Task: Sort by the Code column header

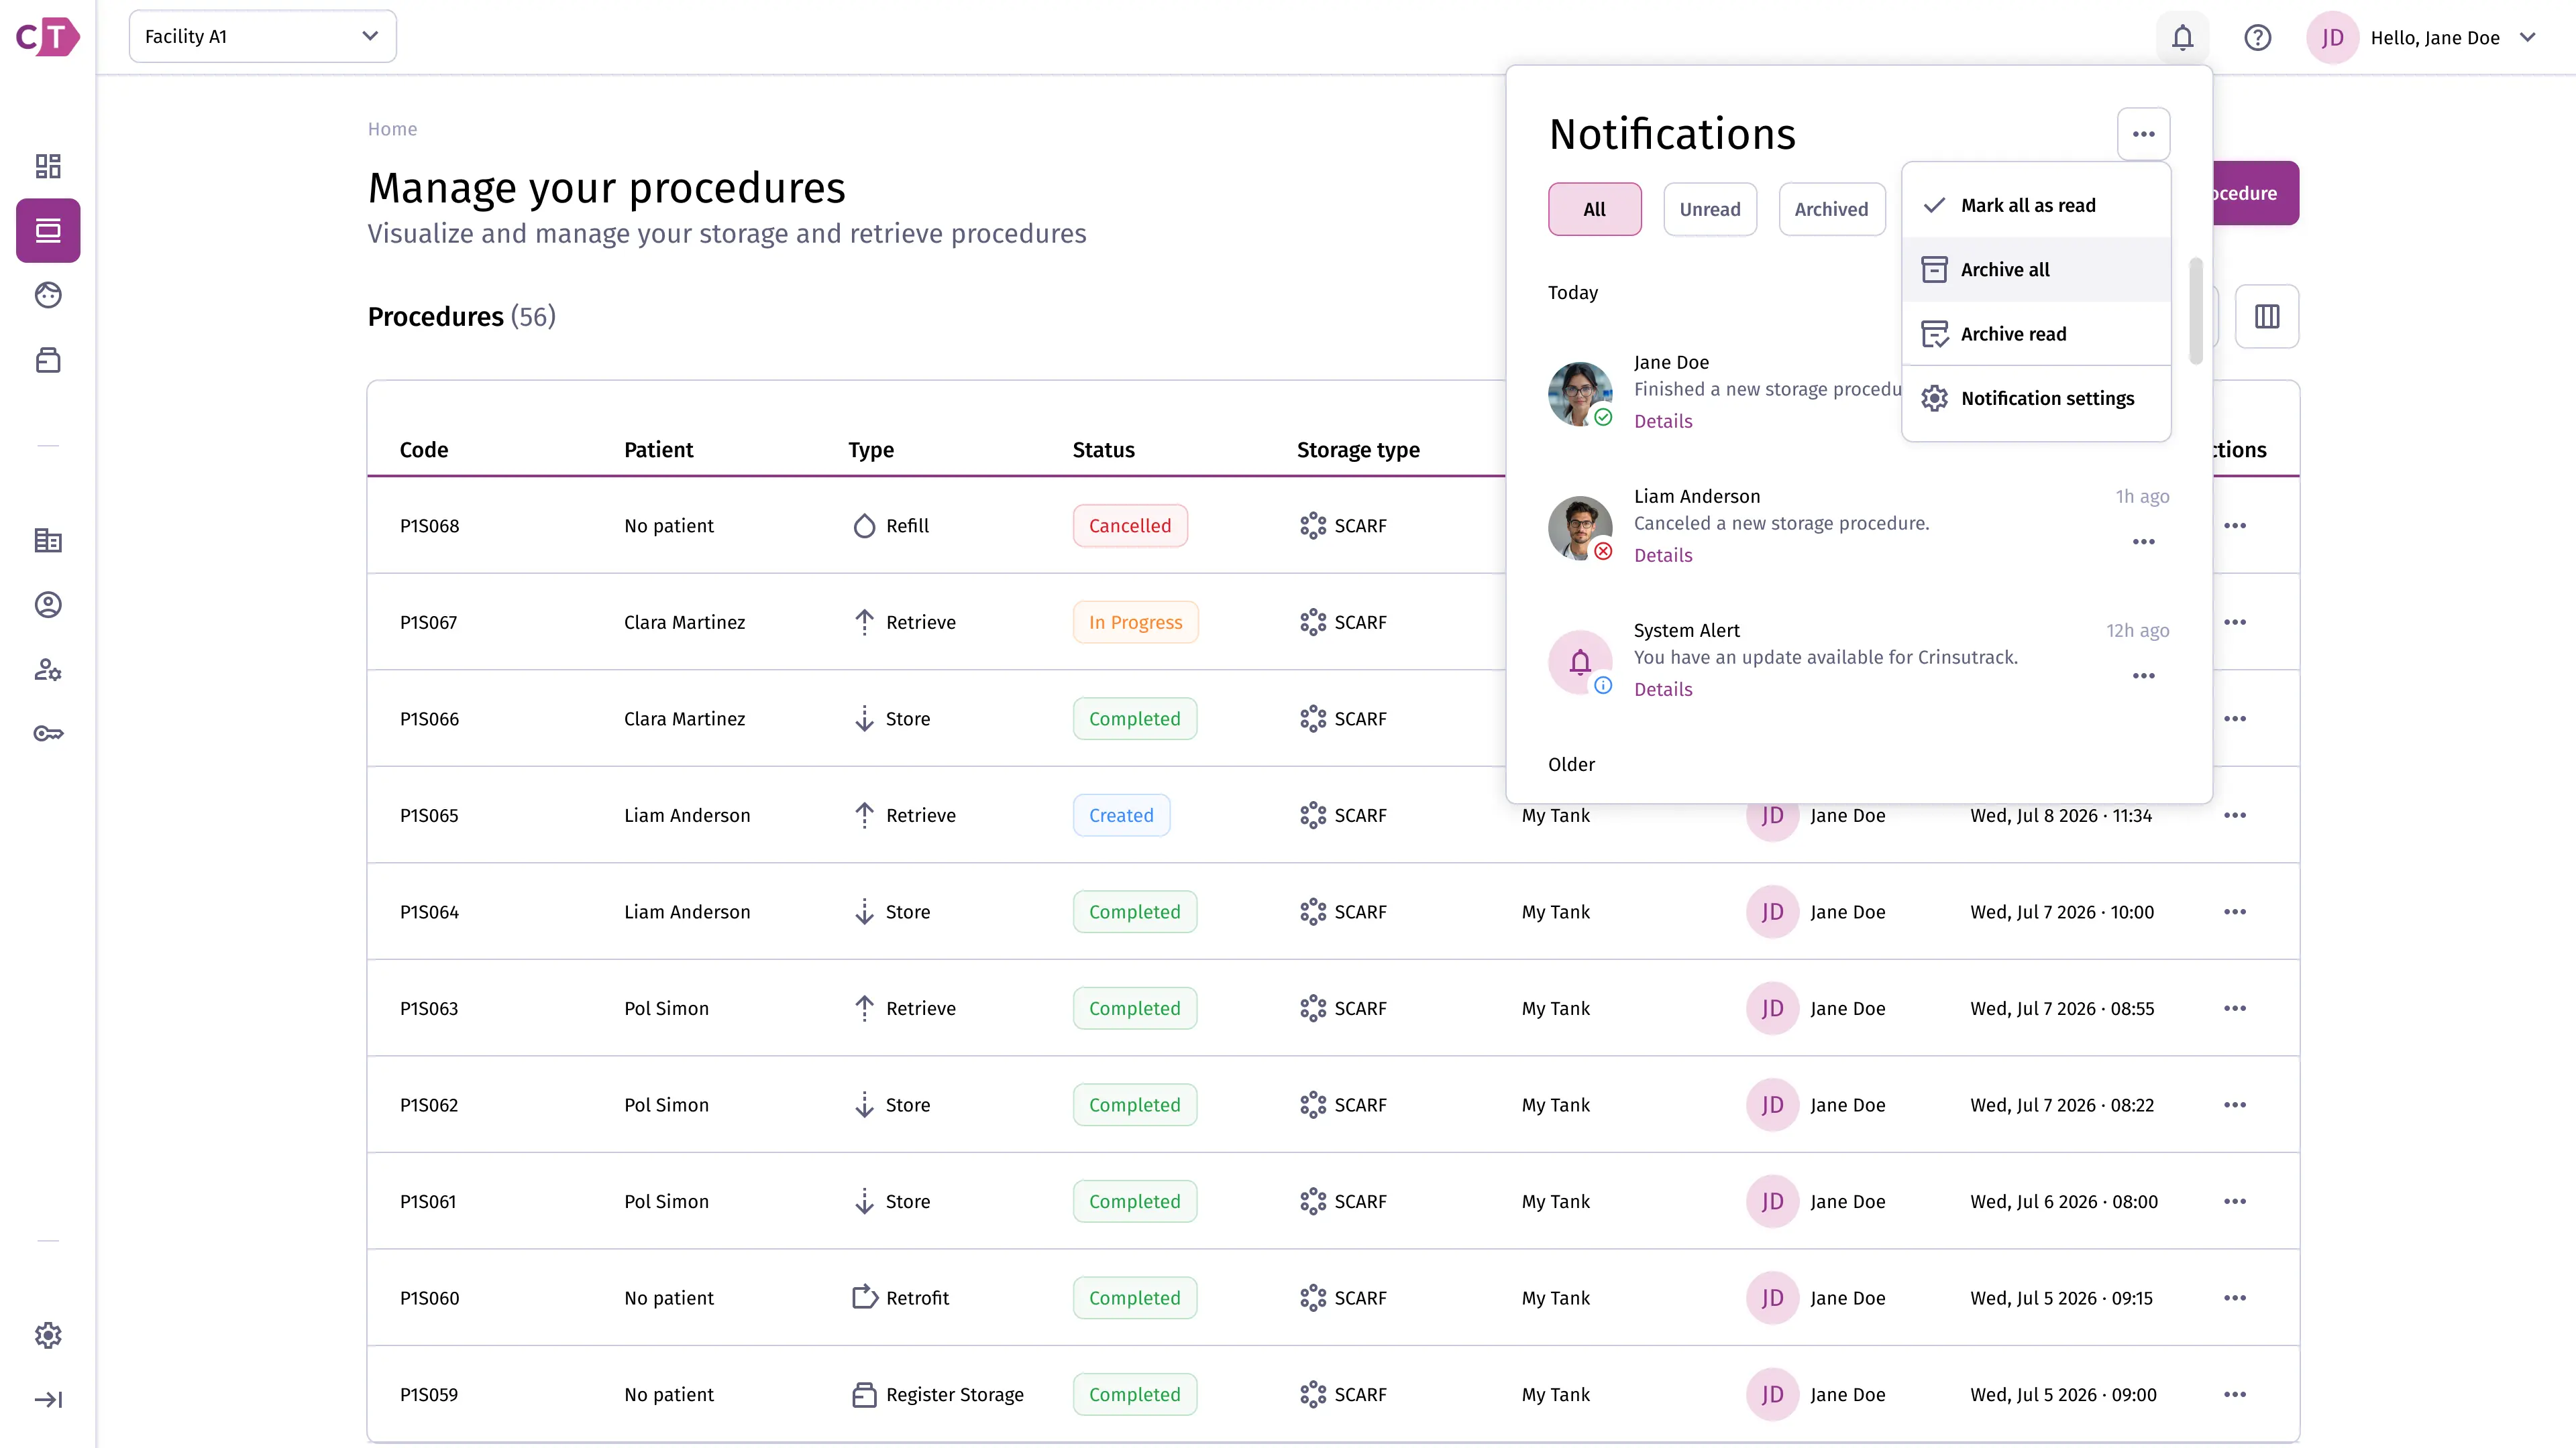Action: (424, 450)
